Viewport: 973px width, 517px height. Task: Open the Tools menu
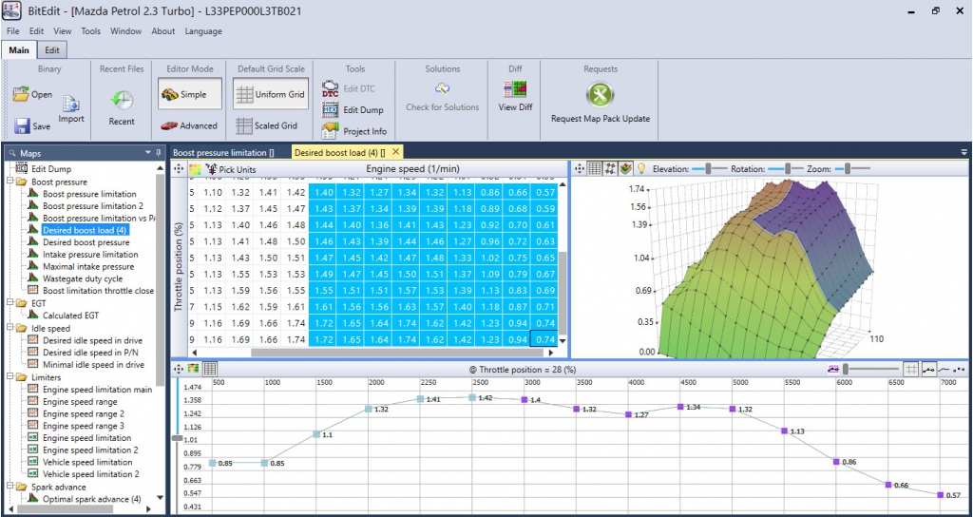pos(90,31)
